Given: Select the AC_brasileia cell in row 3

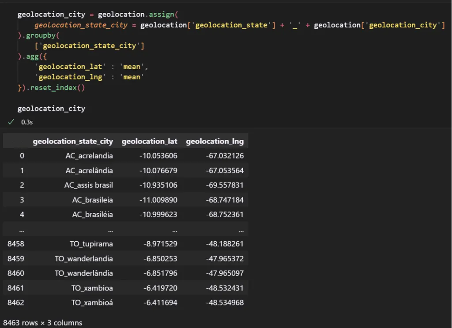Looking at the screenshot, I should [93, 200].
